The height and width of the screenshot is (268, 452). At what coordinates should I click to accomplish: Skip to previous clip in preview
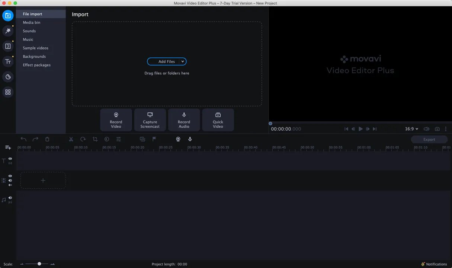point(346,129)
